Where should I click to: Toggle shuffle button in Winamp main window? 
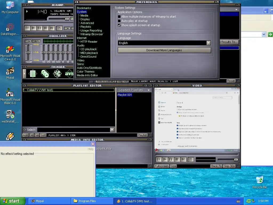(67, 28)
